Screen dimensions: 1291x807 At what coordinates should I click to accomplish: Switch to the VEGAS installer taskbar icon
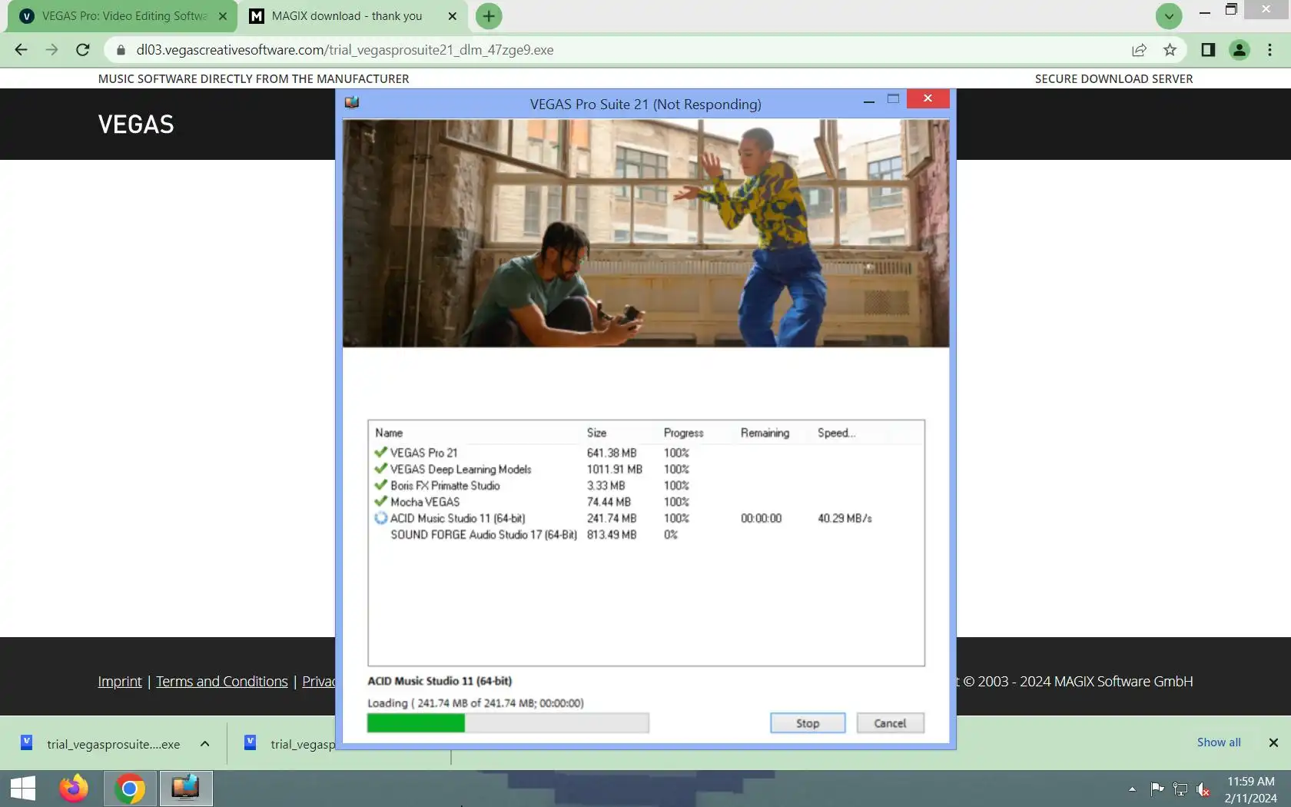tap(185, 789)
